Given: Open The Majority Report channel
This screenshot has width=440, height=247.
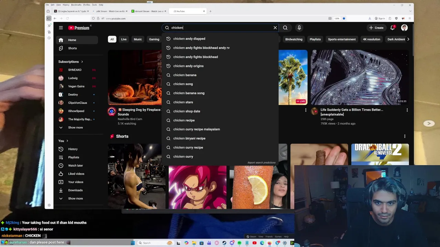Looking at the screenshot, I should point(77,119).
